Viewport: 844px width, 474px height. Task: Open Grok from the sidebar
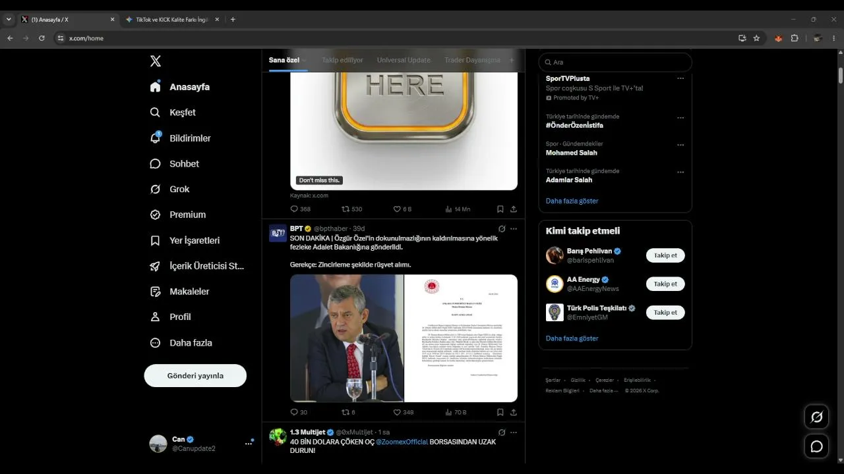pyautogui.click(x=170, y=190)
